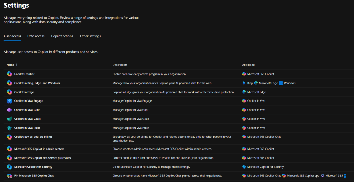Click the Bing icon in Applies to column
354x182 pixels.
point(244,83)
